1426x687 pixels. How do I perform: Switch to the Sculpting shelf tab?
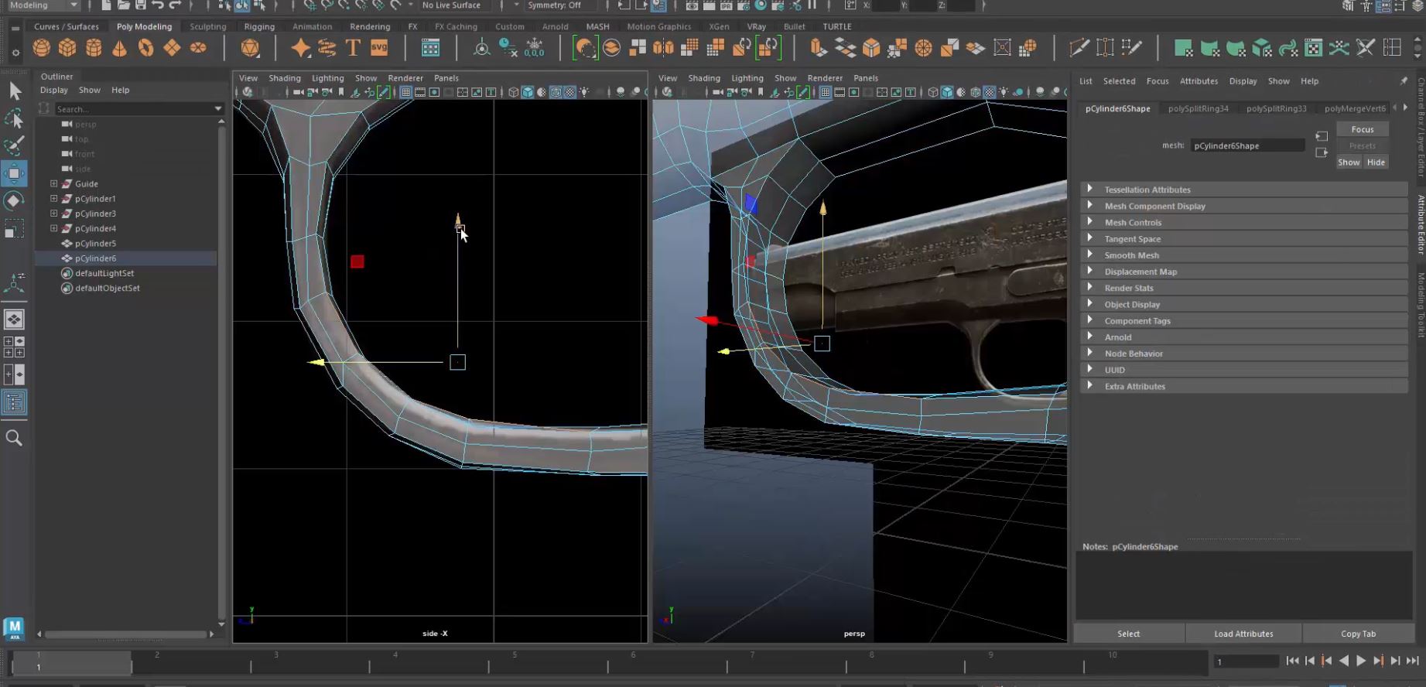(207, 26)
